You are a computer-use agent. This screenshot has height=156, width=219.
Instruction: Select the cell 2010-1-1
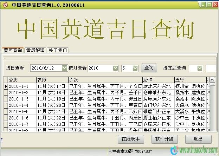click(x=22, y=86)
